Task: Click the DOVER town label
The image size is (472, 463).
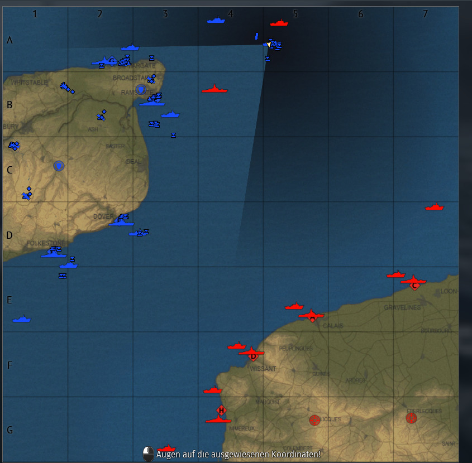Action: (103, 216)
